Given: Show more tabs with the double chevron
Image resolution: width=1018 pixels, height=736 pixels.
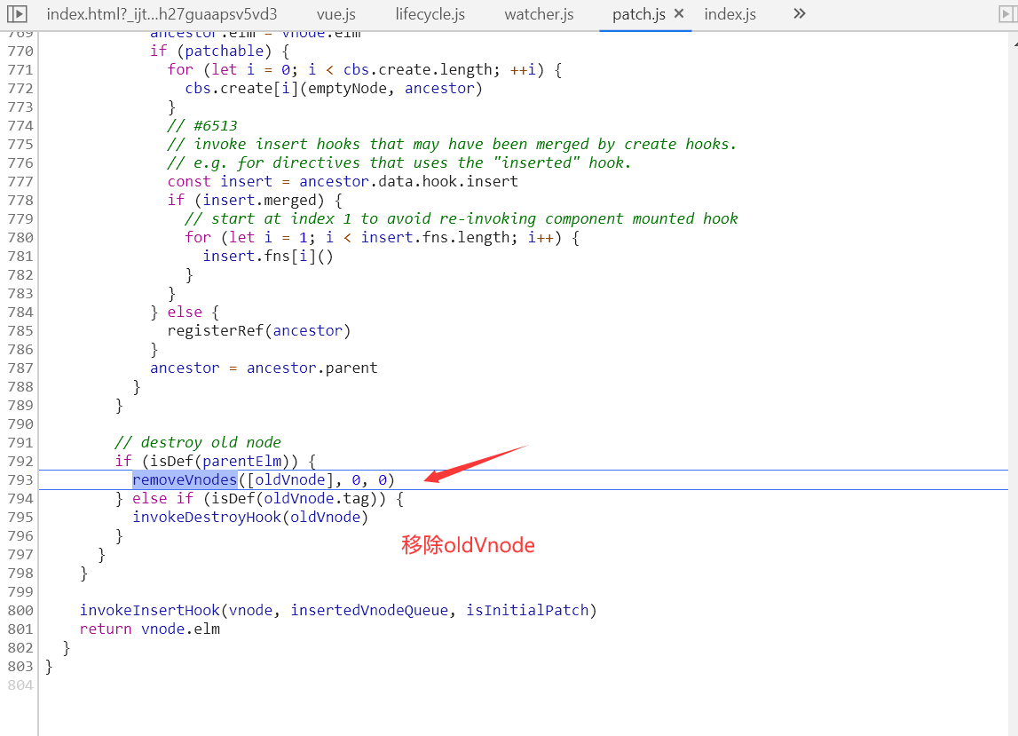Looking at the screenshot, I should coord(799,13).
